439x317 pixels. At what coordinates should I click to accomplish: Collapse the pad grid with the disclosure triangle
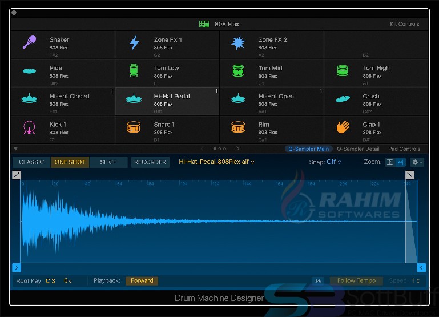[x=15, y=149]
